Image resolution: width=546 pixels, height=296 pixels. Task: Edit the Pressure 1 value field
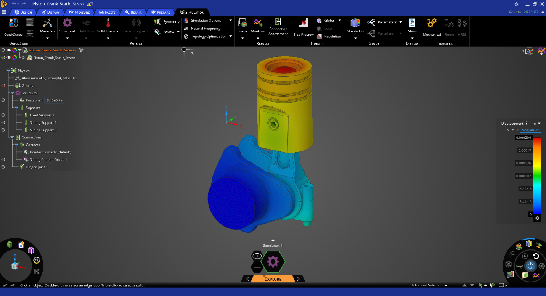[x=55, y=100]
